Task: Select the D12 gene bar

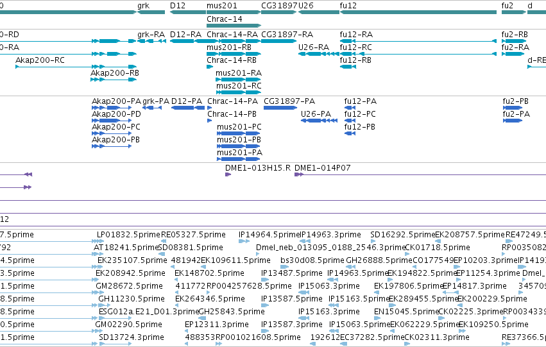Action: [x=188, y=12]
